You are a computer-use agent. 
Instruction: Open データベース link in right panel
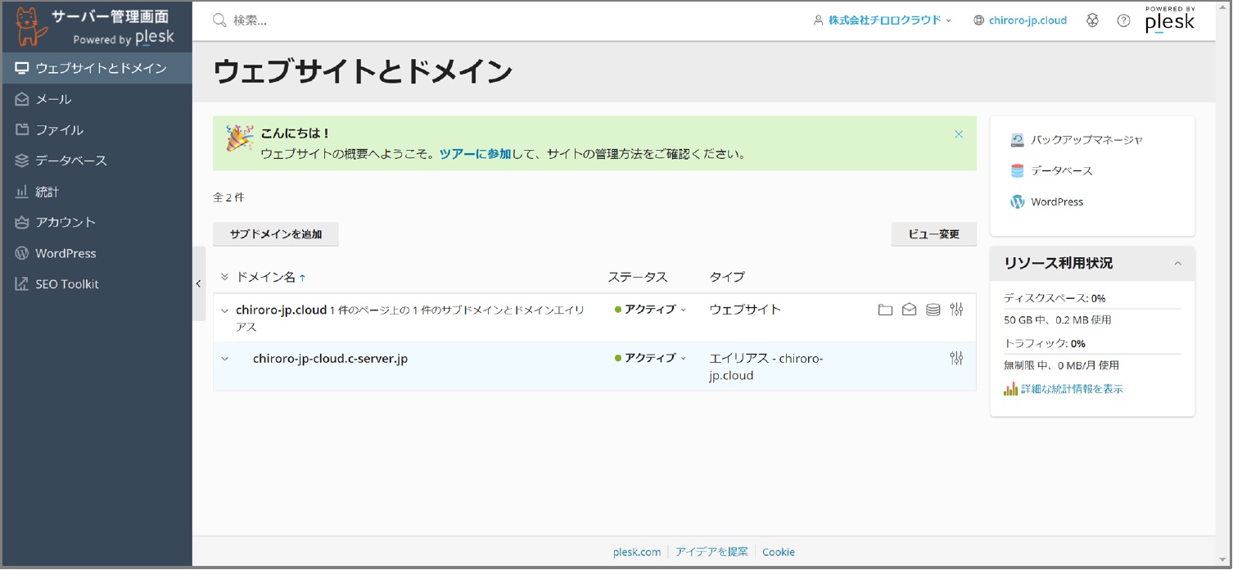click(1052, 171)
